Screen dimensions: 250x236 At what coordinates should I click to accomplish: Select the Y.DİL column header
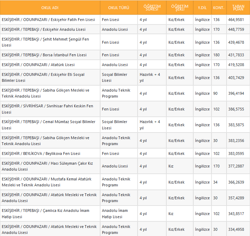(x=202, y=8)
